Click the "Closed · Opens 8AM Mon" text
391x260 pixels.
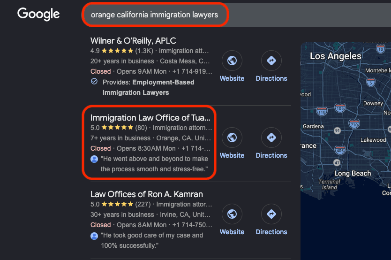[x=128, y=225]
